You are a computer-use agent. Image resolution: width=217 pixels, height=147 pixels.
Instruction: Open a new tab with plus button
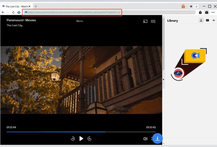36,6
